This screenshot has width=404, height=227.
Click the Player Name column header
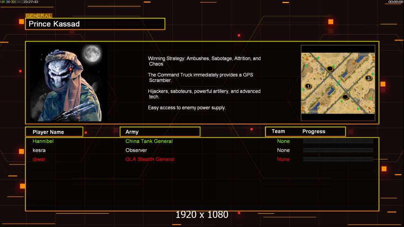pyautogui.click(x=54, y=132)
